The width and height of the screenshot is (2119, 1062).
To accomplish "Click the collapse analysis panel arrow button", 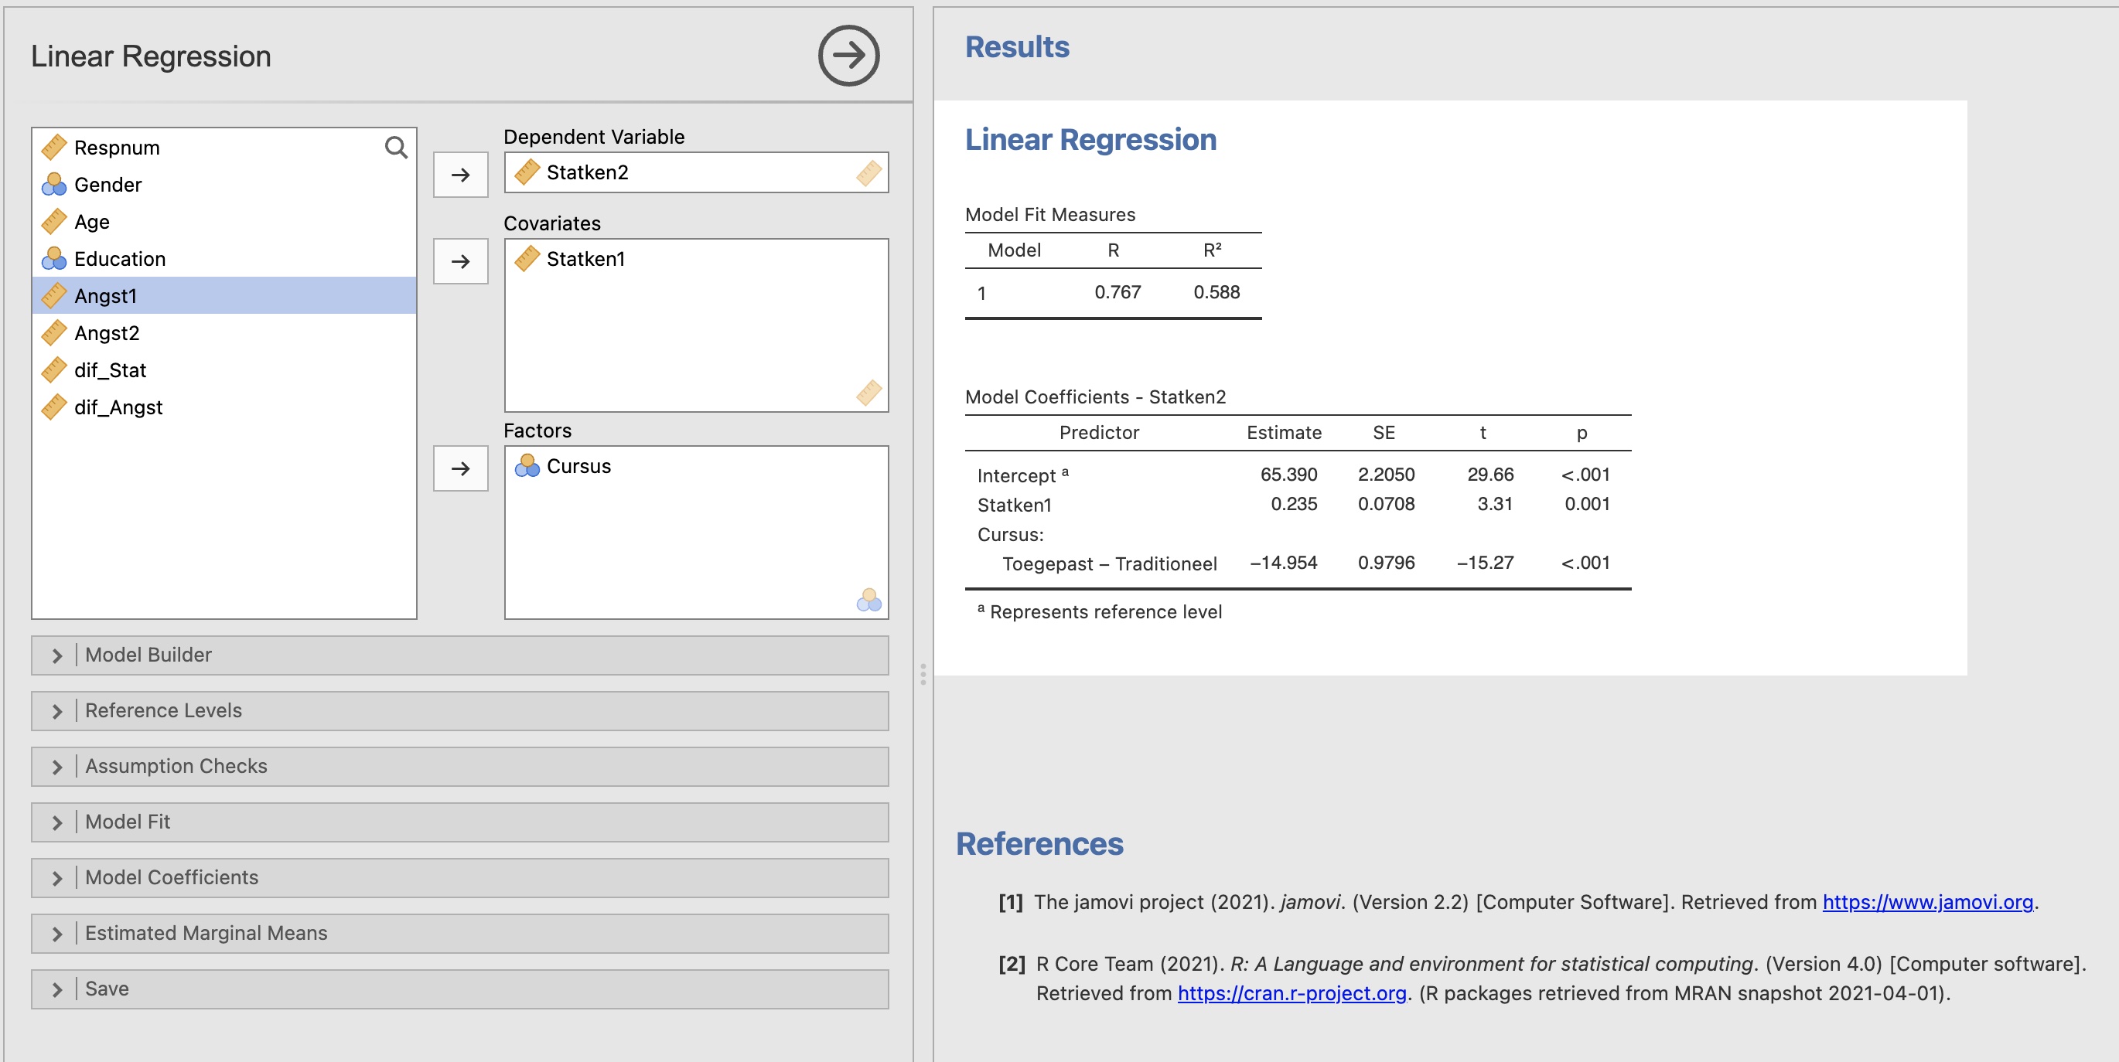I will pyautogui.click(x=848, y=55).
